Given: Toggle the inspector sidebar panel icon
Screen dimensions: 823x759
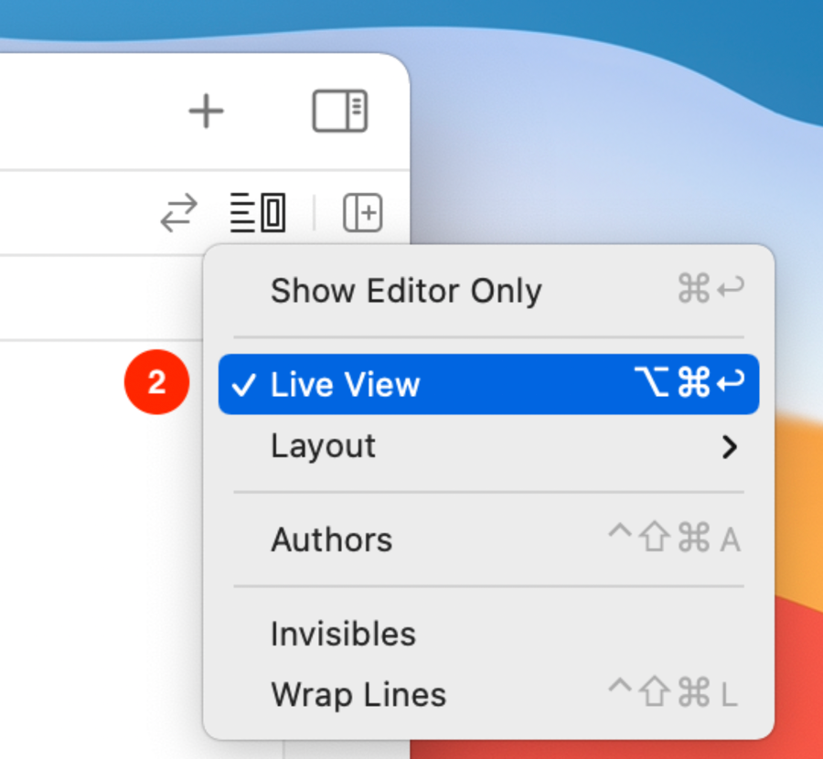Looking at the screenshot, I should 339,112.
